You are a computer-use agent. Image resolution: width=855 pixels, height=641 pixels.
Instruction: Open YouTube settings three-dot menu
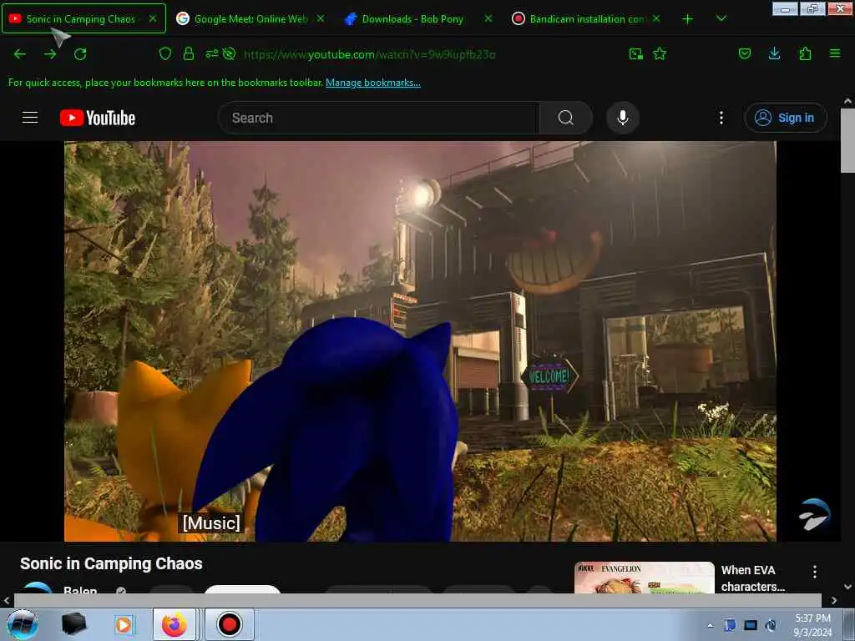[x=721, y=118]
